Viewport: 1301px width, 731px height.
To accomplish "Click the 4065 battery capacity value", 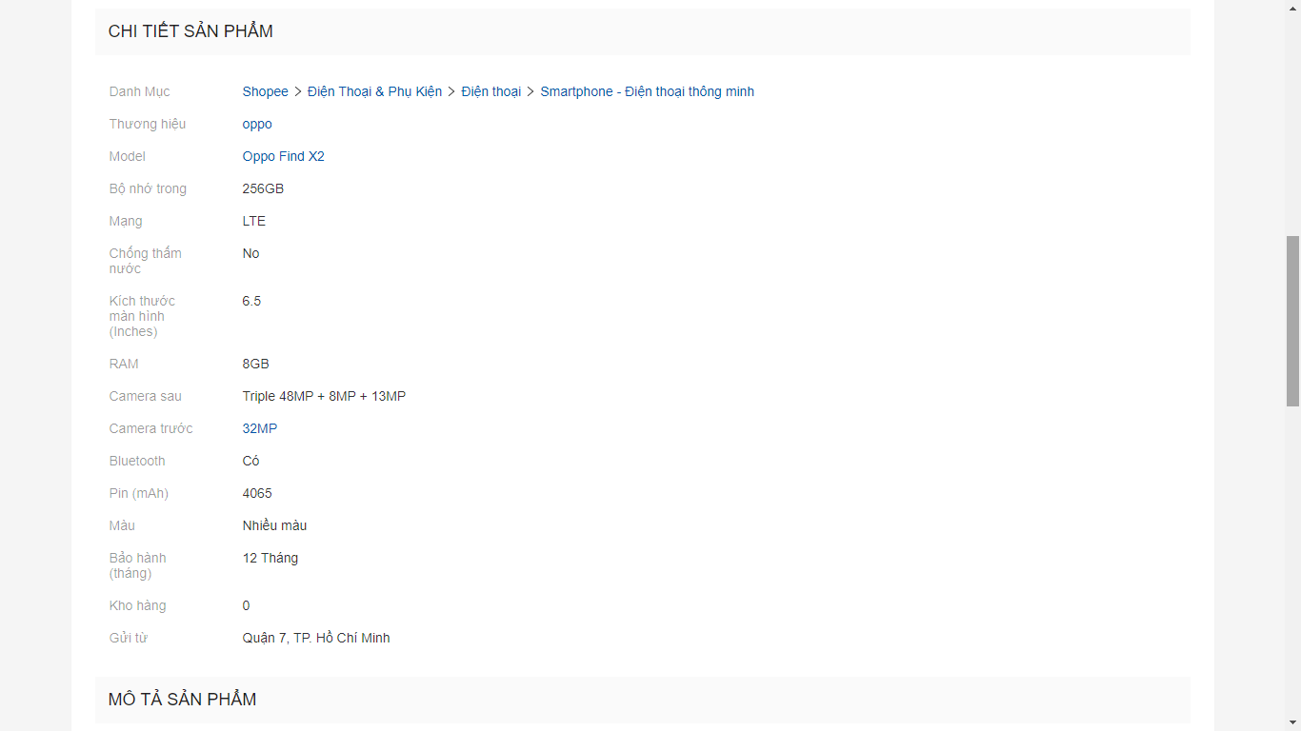I will point(257,493).
